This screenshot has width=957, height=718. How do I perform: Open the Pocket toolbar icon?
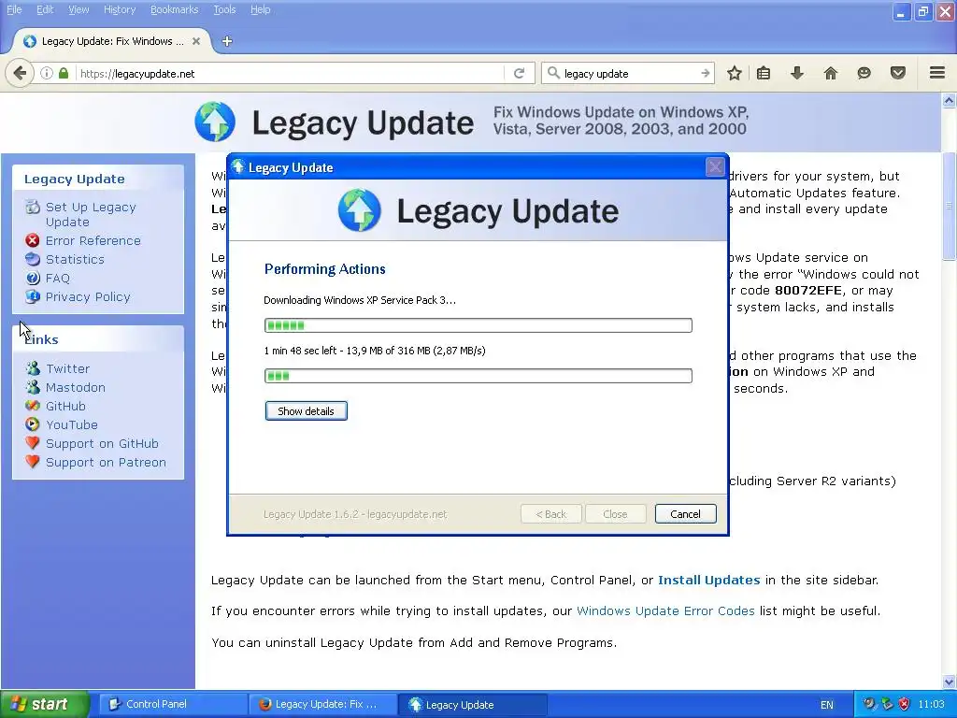click(x=898, y=73)
